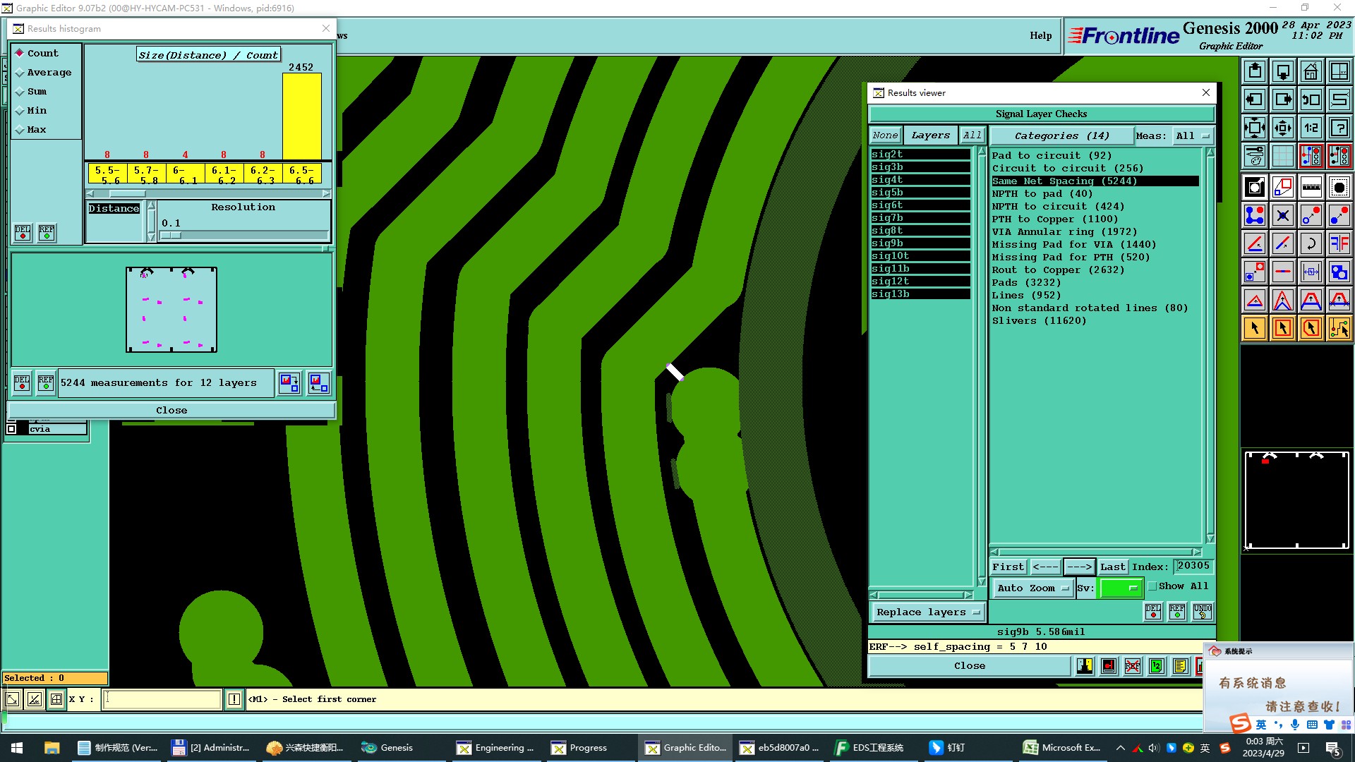Click the pan down arrow icon
The width and height of the screenshot is (1355, 762).
(x=1282, y=71)
